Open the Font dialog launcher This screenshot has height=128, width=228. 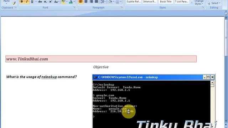coord(74,7)
